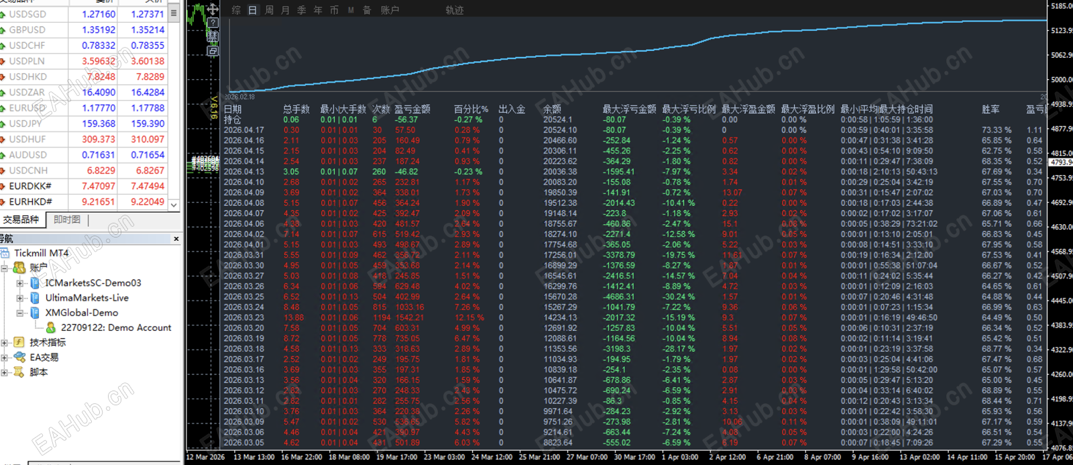Select the EURUSD symbol row
The height and width of the screenshot is (465, 1073).
83,108
